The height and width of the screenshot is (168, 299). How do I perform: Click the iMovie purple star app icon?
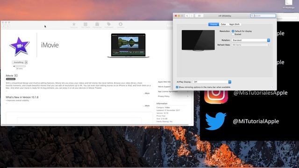point(20,46)
